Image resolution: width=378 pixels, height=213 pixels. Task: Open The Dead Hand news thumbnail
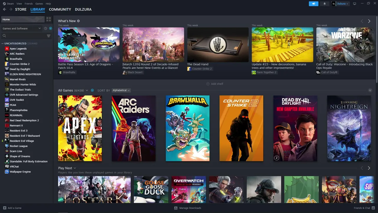click(x=218, y=45)
